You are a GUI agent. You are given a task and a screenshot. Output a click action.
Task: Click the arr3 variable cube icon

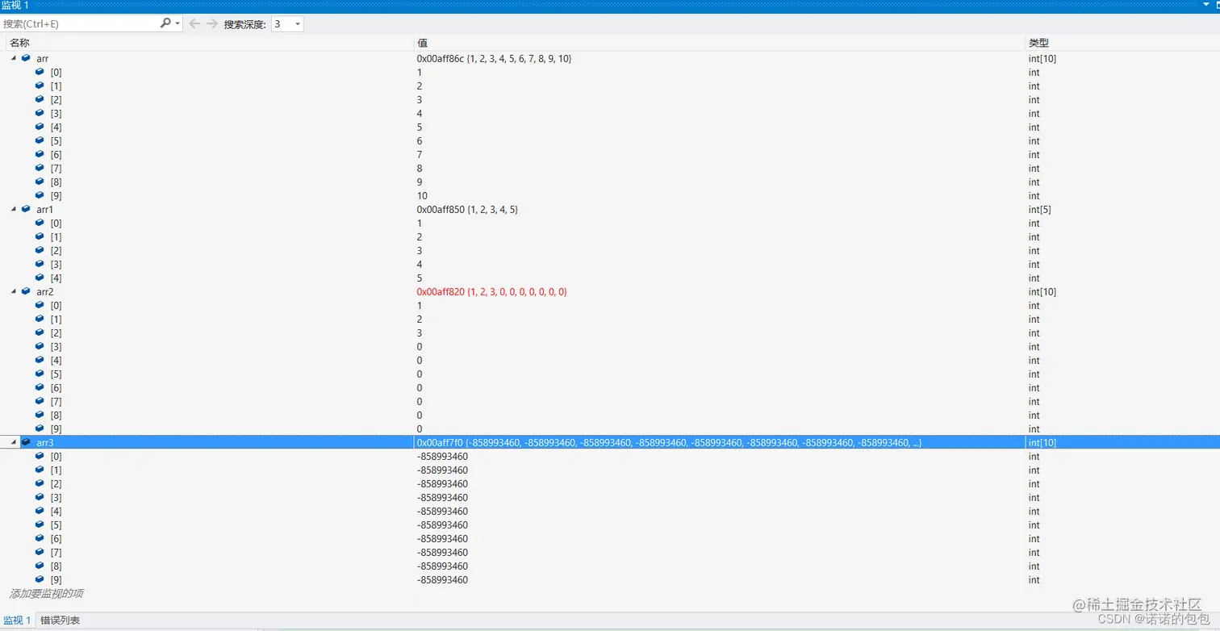(26, 442)
